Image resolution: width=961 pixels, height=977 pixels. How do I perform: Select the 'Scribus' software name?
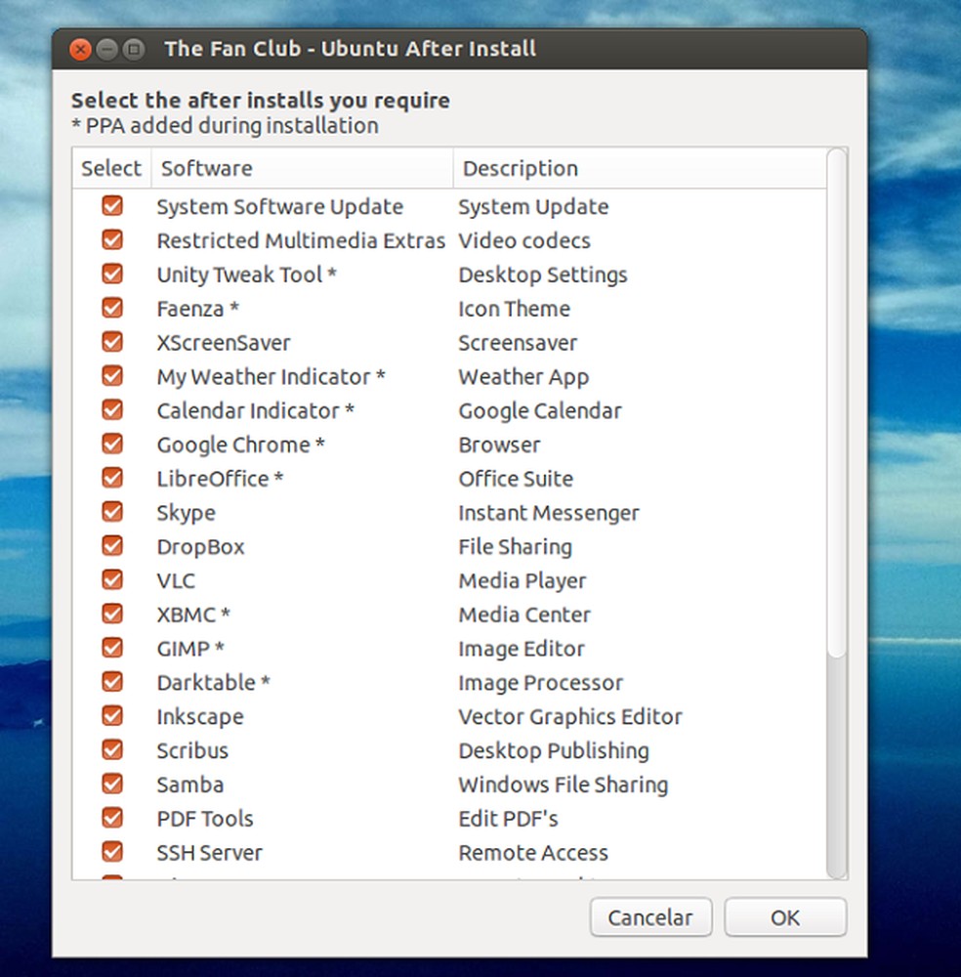(x=192, y=750)
